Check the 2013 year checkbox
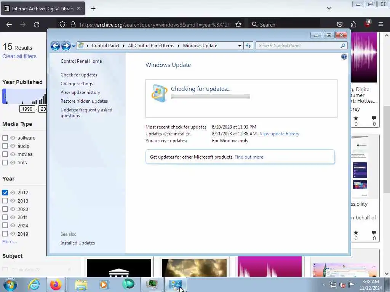390x292 pixels. pyautogui.click(x=5, y=201)
